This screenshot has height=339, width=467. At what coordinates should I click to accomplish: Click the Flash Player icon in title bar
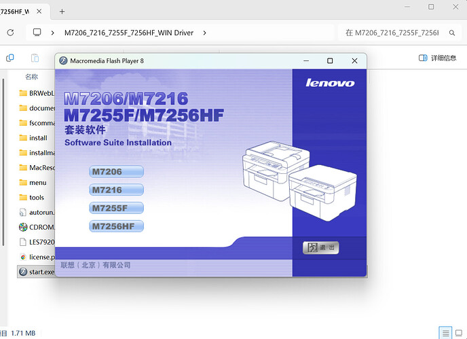[63, 61]
